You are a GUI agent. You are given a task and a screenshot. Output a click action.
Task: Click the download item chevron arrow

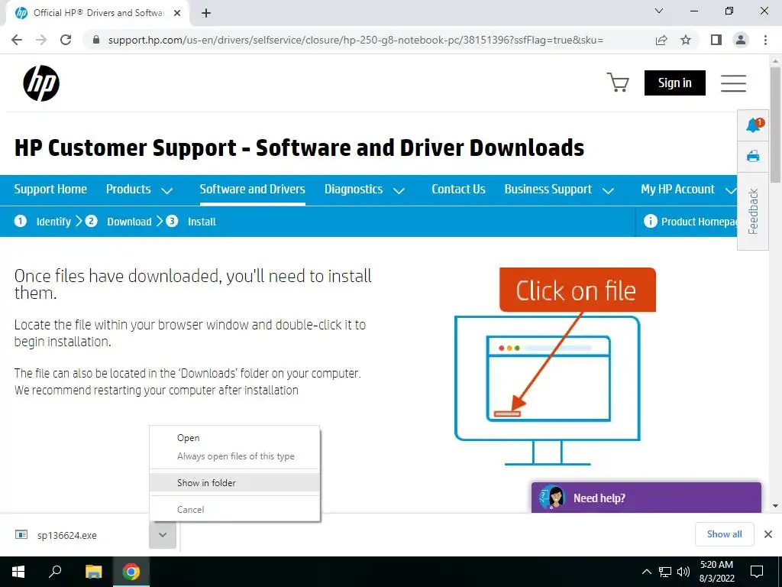coord(163,534)
